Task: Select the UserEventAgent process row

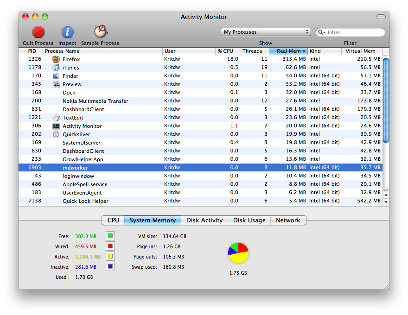Action: click(200, 193)
